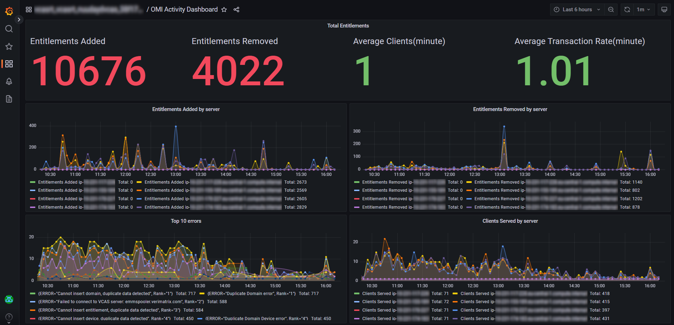Open the Top 10 errors panel menu
This screenshot has height=325, width=674.
[x=186, y=221]
